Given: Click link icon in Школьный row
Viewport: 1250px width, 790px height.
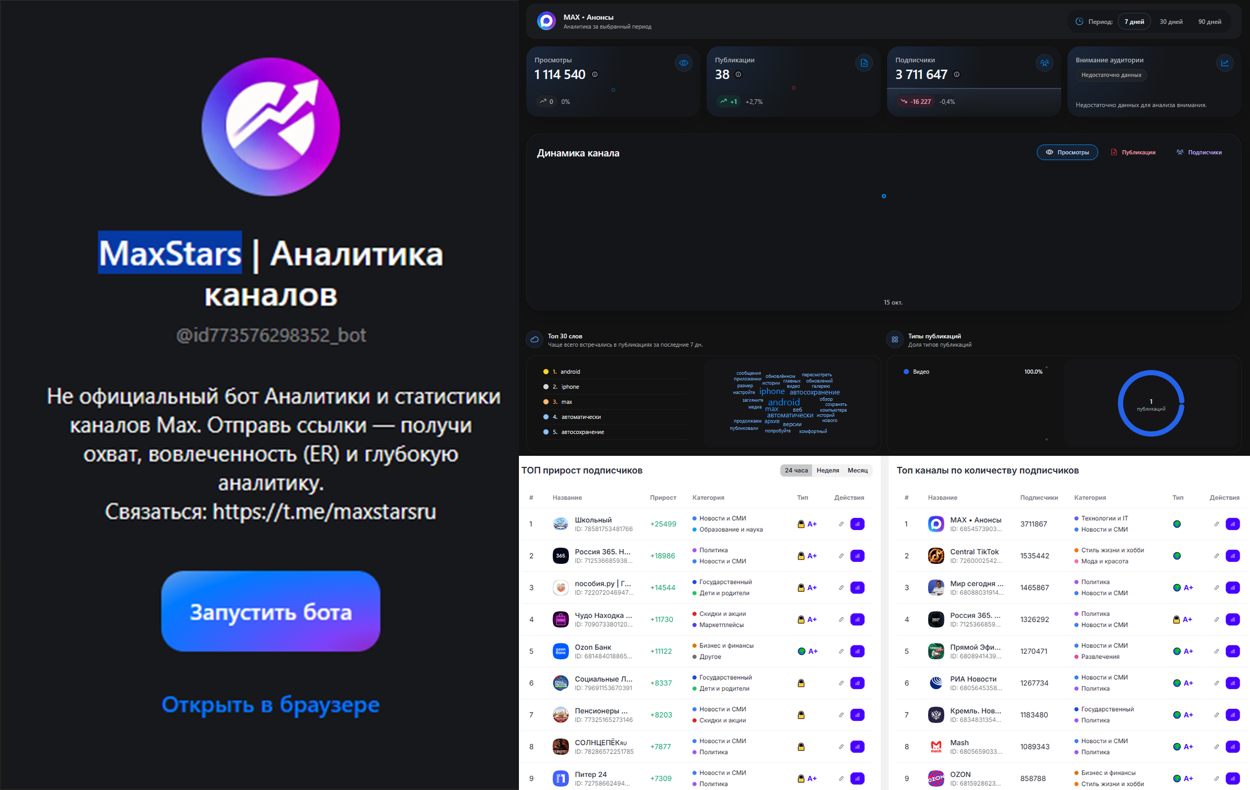Looking at the screenshot, I should pos(841,524).
